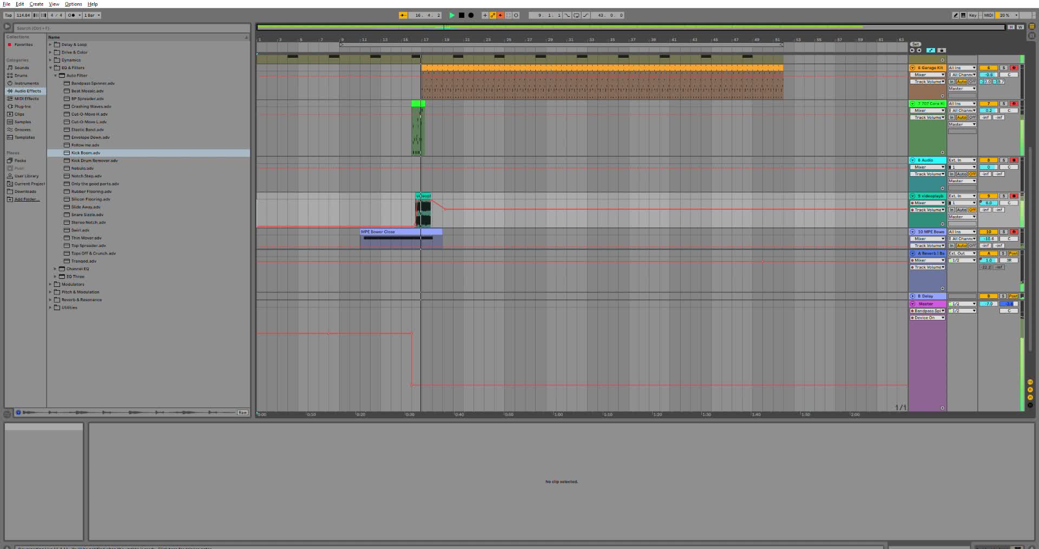Click the MIDI Arrangement Overdub icon
Image resolution: width=1039 pixels, height=549 pixels.
tap(493, 15)
